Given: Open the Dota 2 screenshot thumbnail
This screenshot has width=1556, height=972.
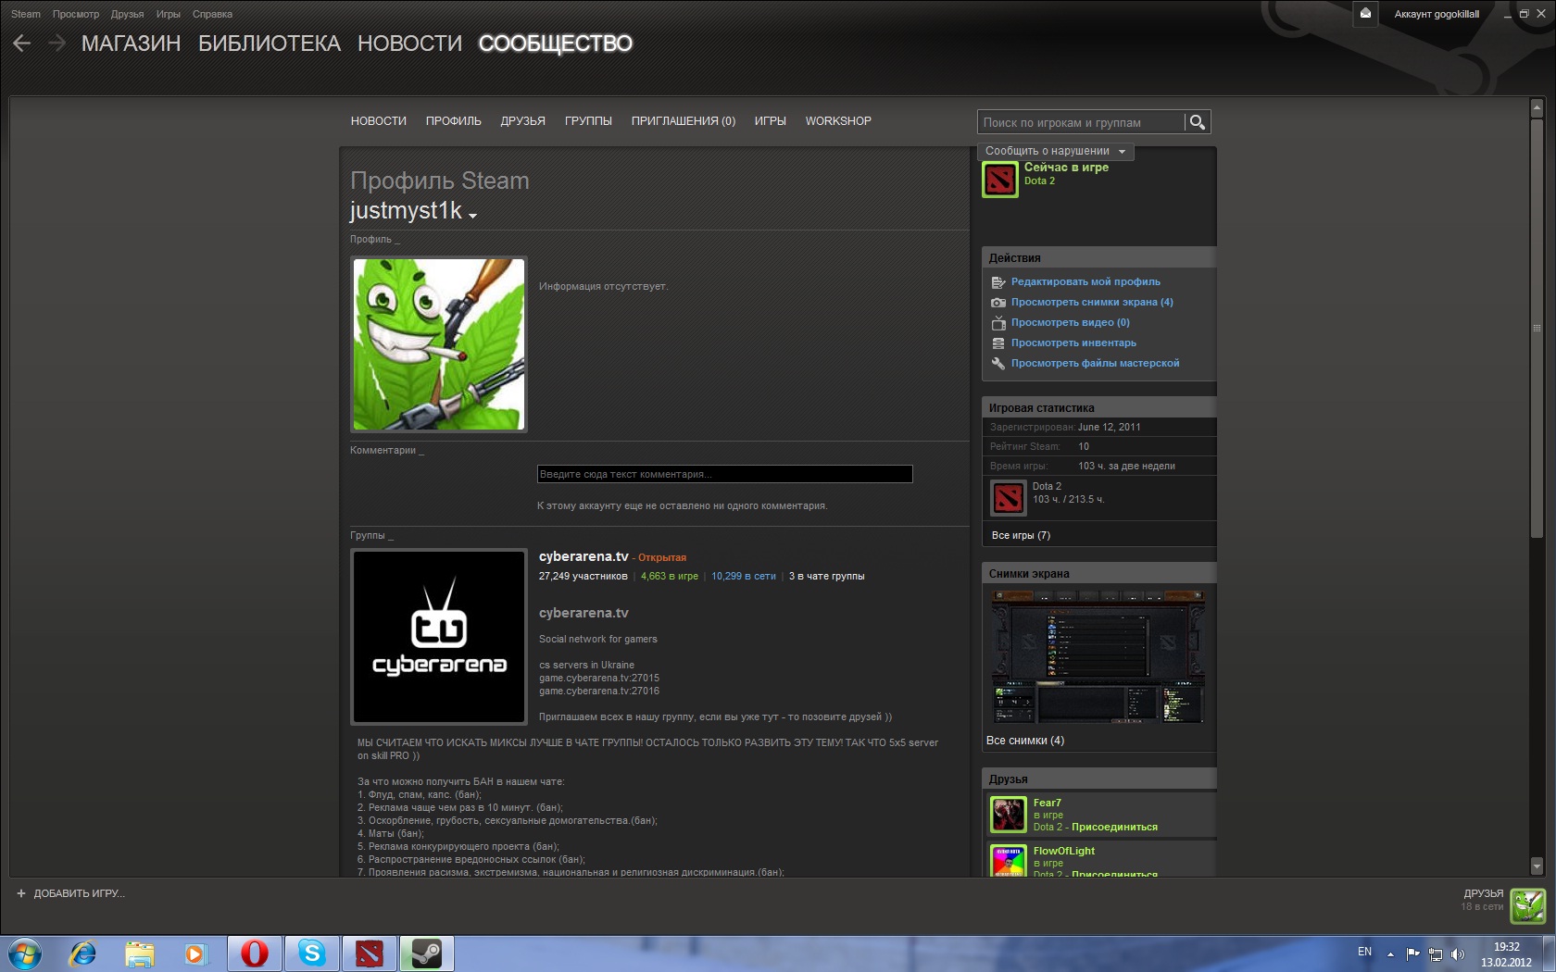Looking at the screenshot, I should point(1098,658).
